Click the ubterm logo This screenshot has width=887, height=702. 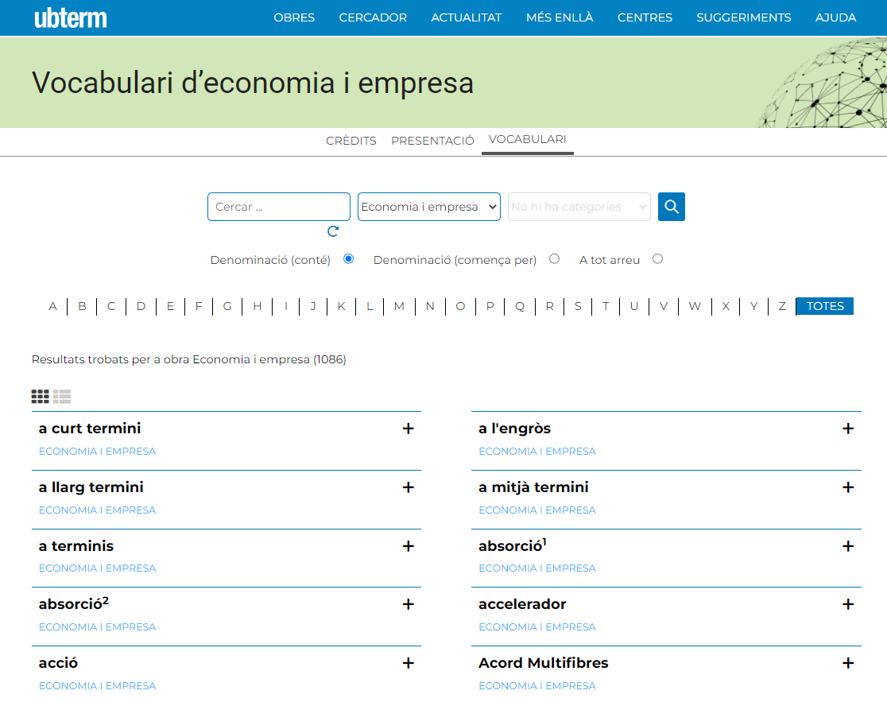click(71, 17)
